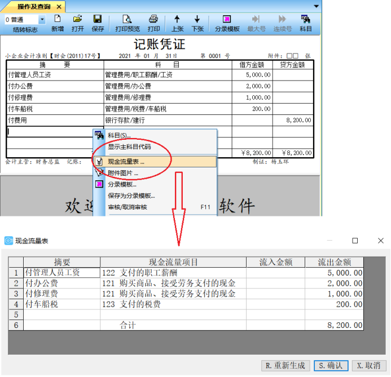Click the 科目 account toolbar icon

pyautogui.click(x=305, y=23)
